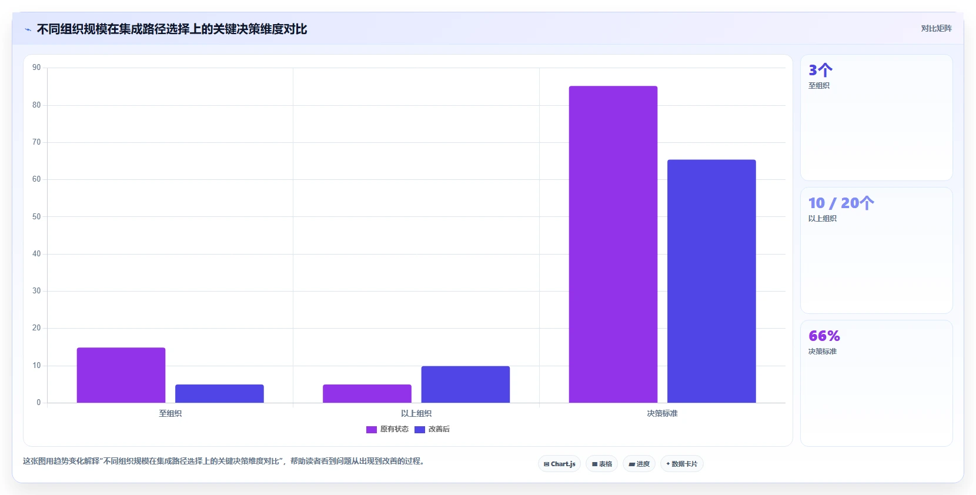Click the 数据卡片 tag pill

pyautogui.click(x=682, y=464)
